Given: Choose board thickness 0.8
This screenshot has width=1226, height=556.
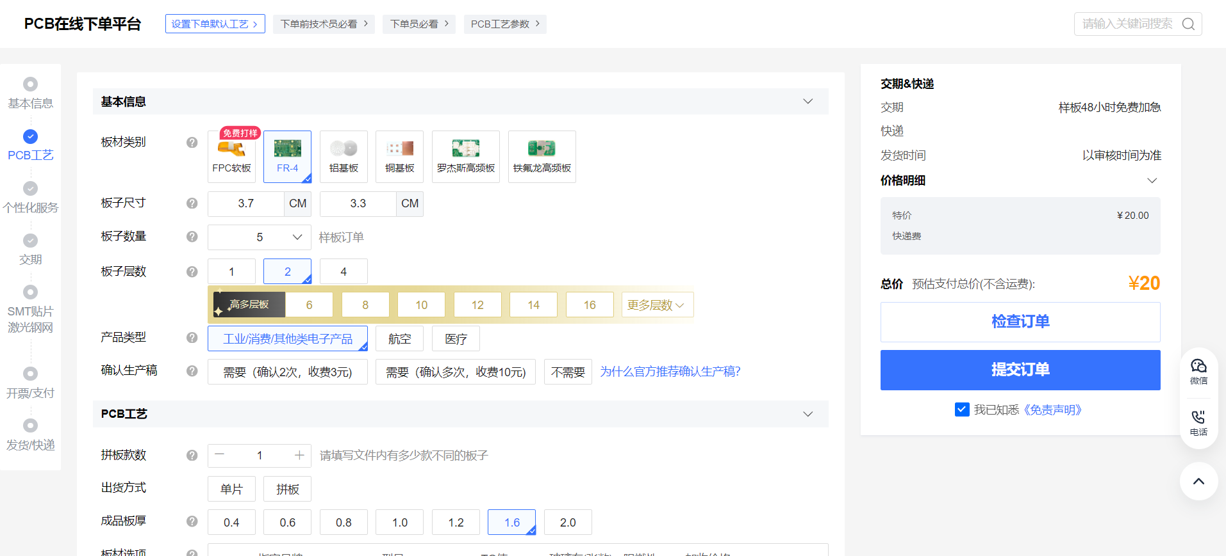Looking at the screenshot, I should click(344, 522).
